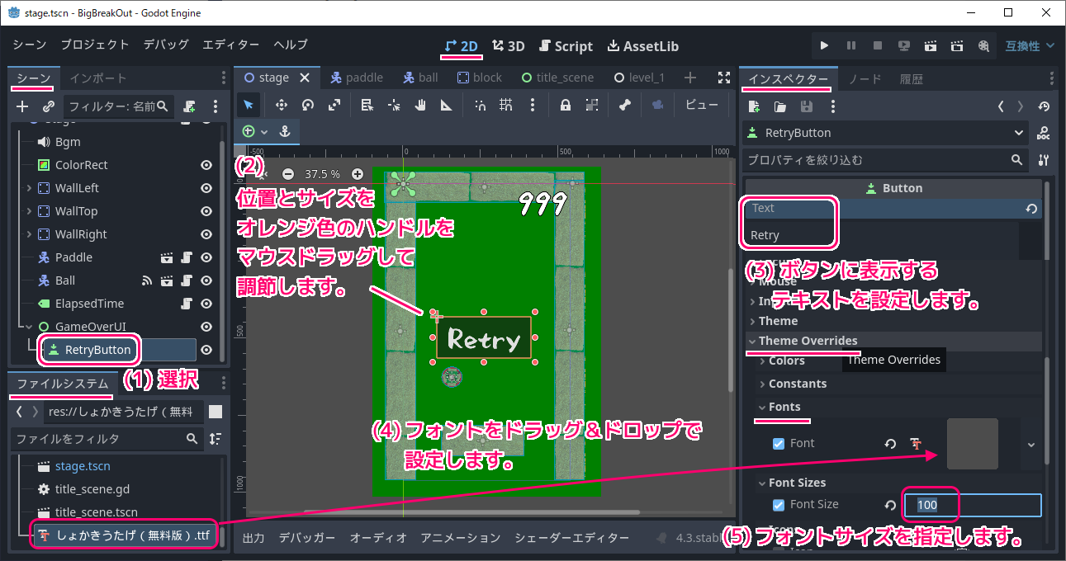Screen dimensions: 1066x561
Task: Switch to the 3D workspace
Action: 508,46
